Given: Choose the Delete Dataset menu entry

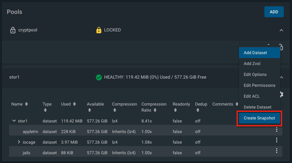Looking at the screenshot, I should (257, 107).
